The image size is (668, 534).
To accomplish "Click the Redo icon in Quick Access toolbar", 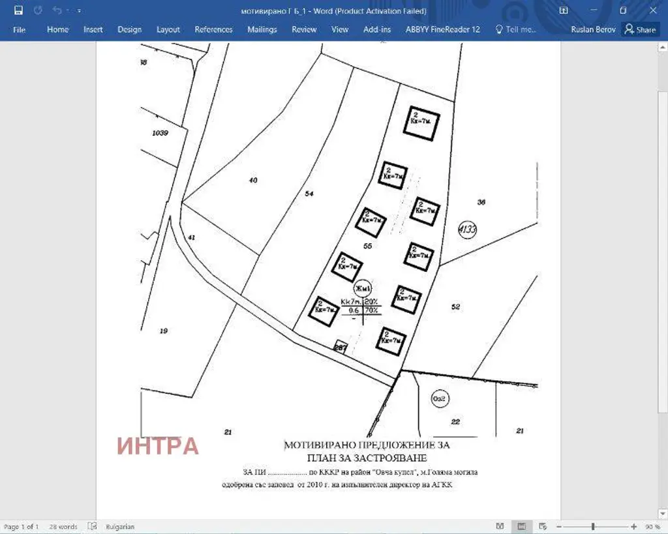I will [38, 11].
